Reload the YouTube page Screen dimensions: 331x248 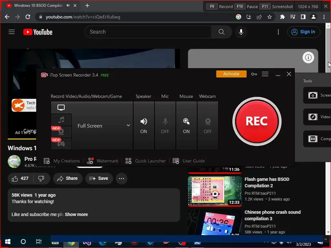click(28, 17)
